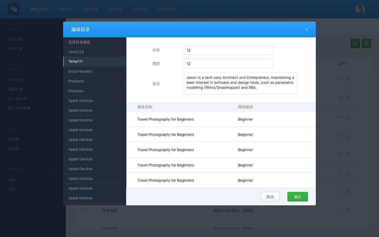Confirm with the green 确定 button
The image size is (379, 237).
298,197
